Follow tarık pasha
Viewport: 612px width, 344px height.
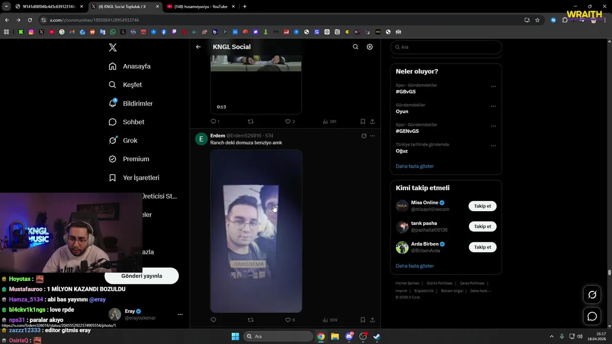(x=482, y=226)
